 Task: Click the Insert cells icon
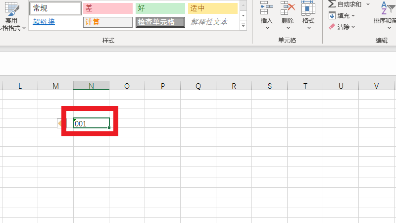click(266, 8)
